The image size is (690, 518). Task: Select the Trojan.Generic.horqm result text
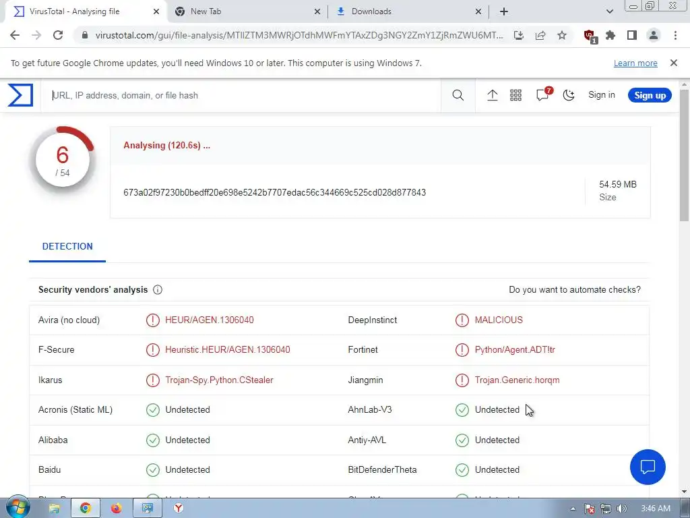coord(517,380)
